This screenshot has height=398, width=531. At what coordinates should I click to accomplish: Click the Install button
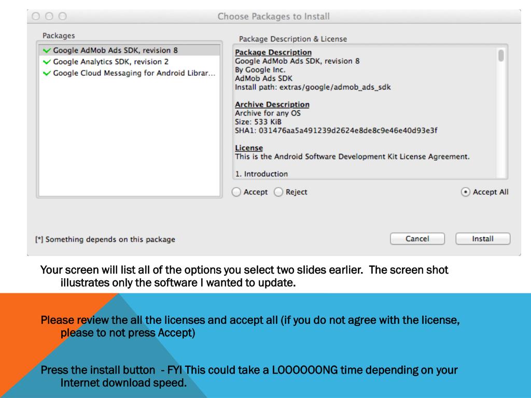pyautogui.click(x=483, y=238)
